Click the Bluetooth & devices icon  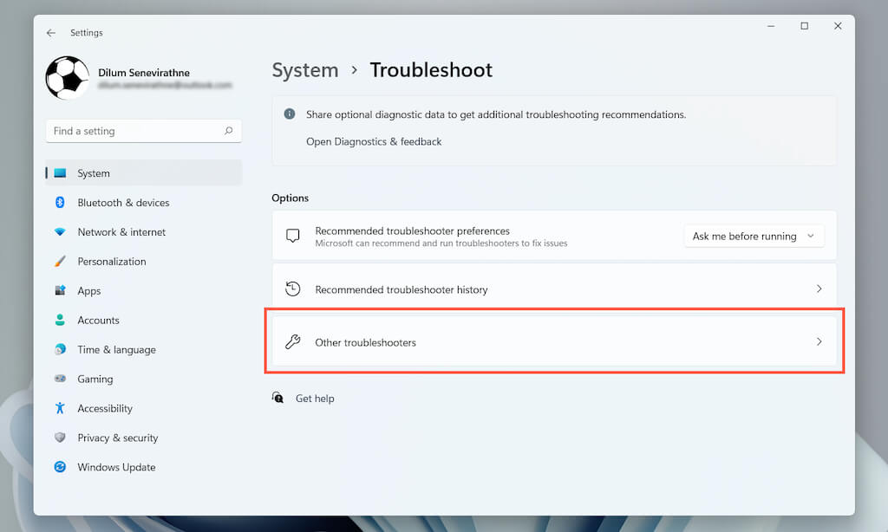point(60,203)
